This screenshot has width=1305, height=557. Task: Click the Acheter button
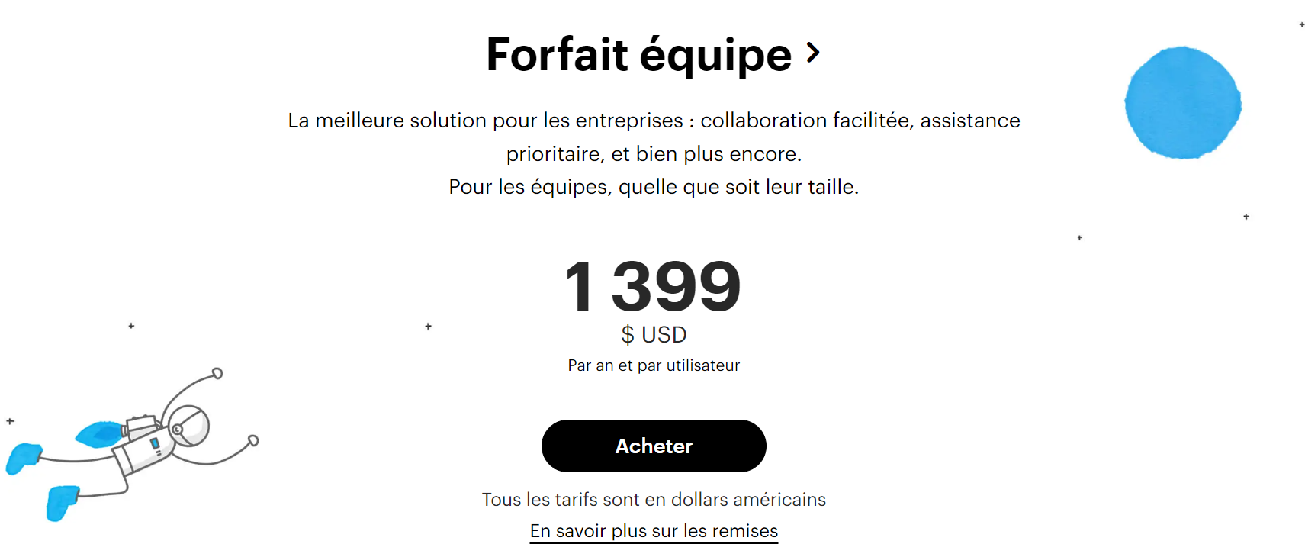click(x=653, y=446)
